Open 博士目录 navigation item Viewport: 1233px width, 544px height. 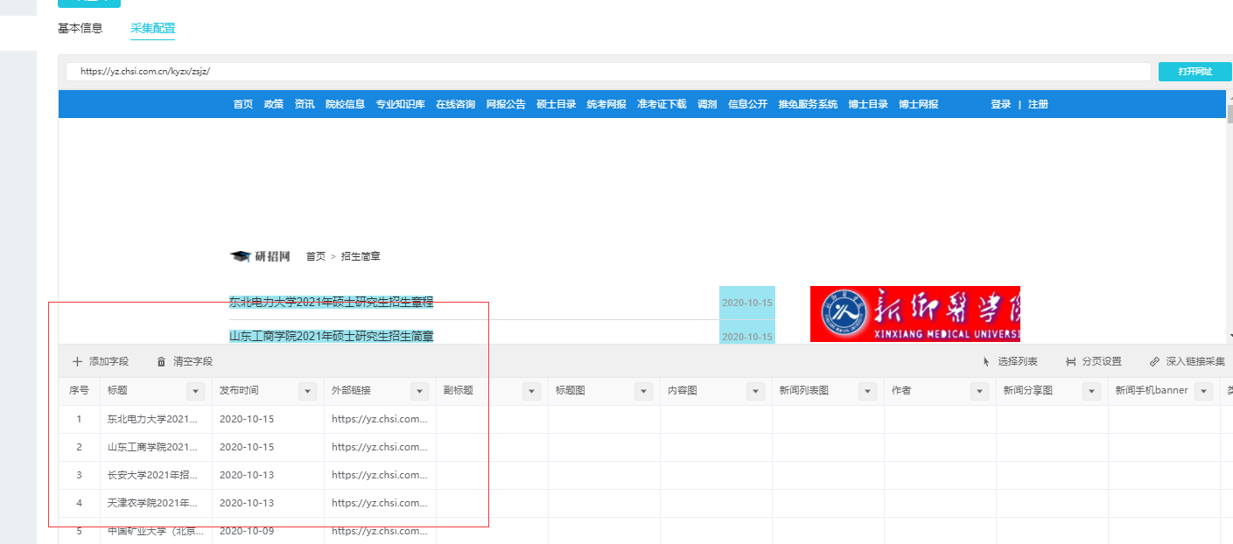tap(868, 104)
